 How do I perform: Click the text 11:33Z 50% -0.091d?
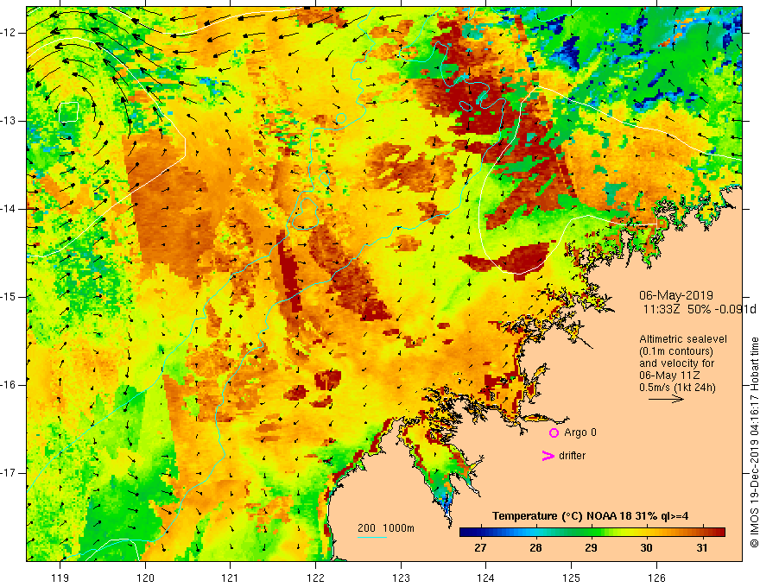[700, 309]
